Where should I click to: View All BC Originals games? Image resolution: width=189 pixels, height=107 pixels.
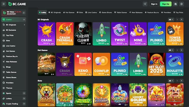pos(171,19)
